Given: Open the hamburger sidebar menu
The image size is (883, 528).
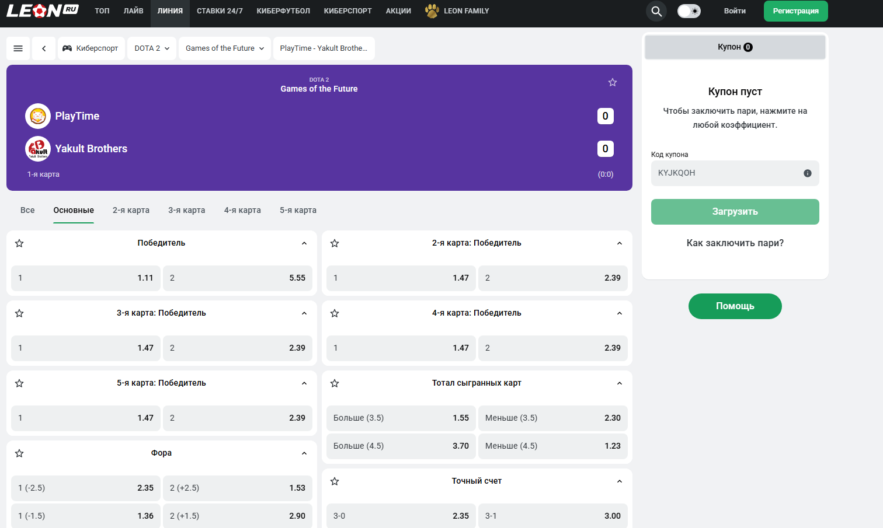Looking at the screenshot, I should (18, 48).
